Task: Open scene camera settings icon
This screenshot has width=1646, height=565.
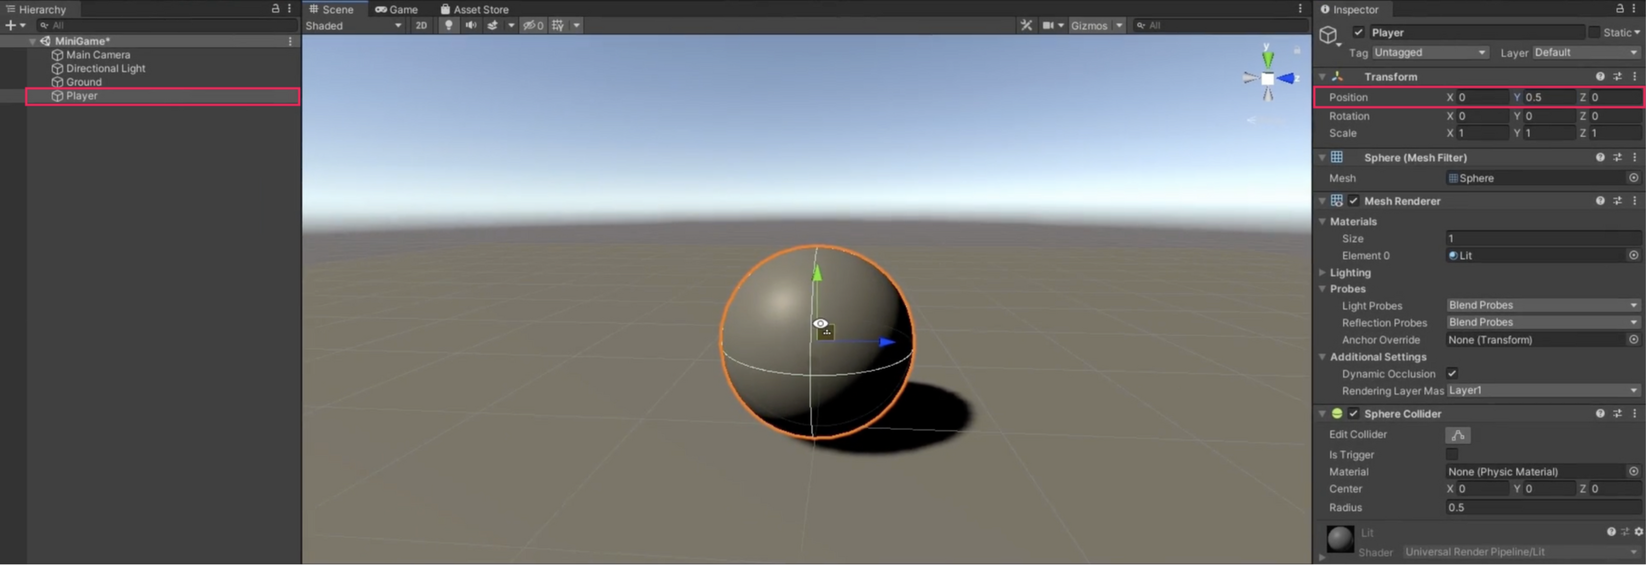Action: pyautogui.click(x=1048, y=25)
